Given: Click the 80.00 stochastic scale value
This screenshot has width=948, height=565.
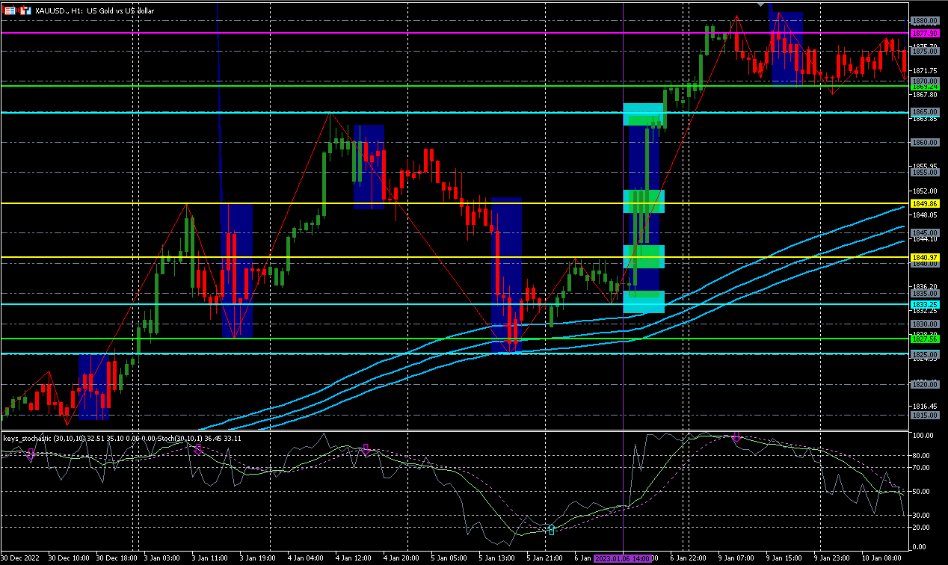Looking at the screenshot, I should (x=922, y=455).
